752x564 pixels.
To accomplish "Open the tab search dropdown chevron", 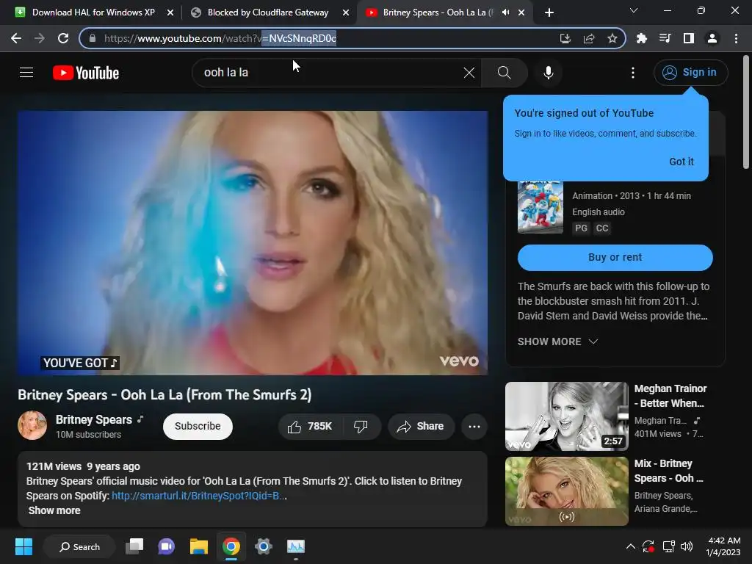I will (x=634, y=10).
